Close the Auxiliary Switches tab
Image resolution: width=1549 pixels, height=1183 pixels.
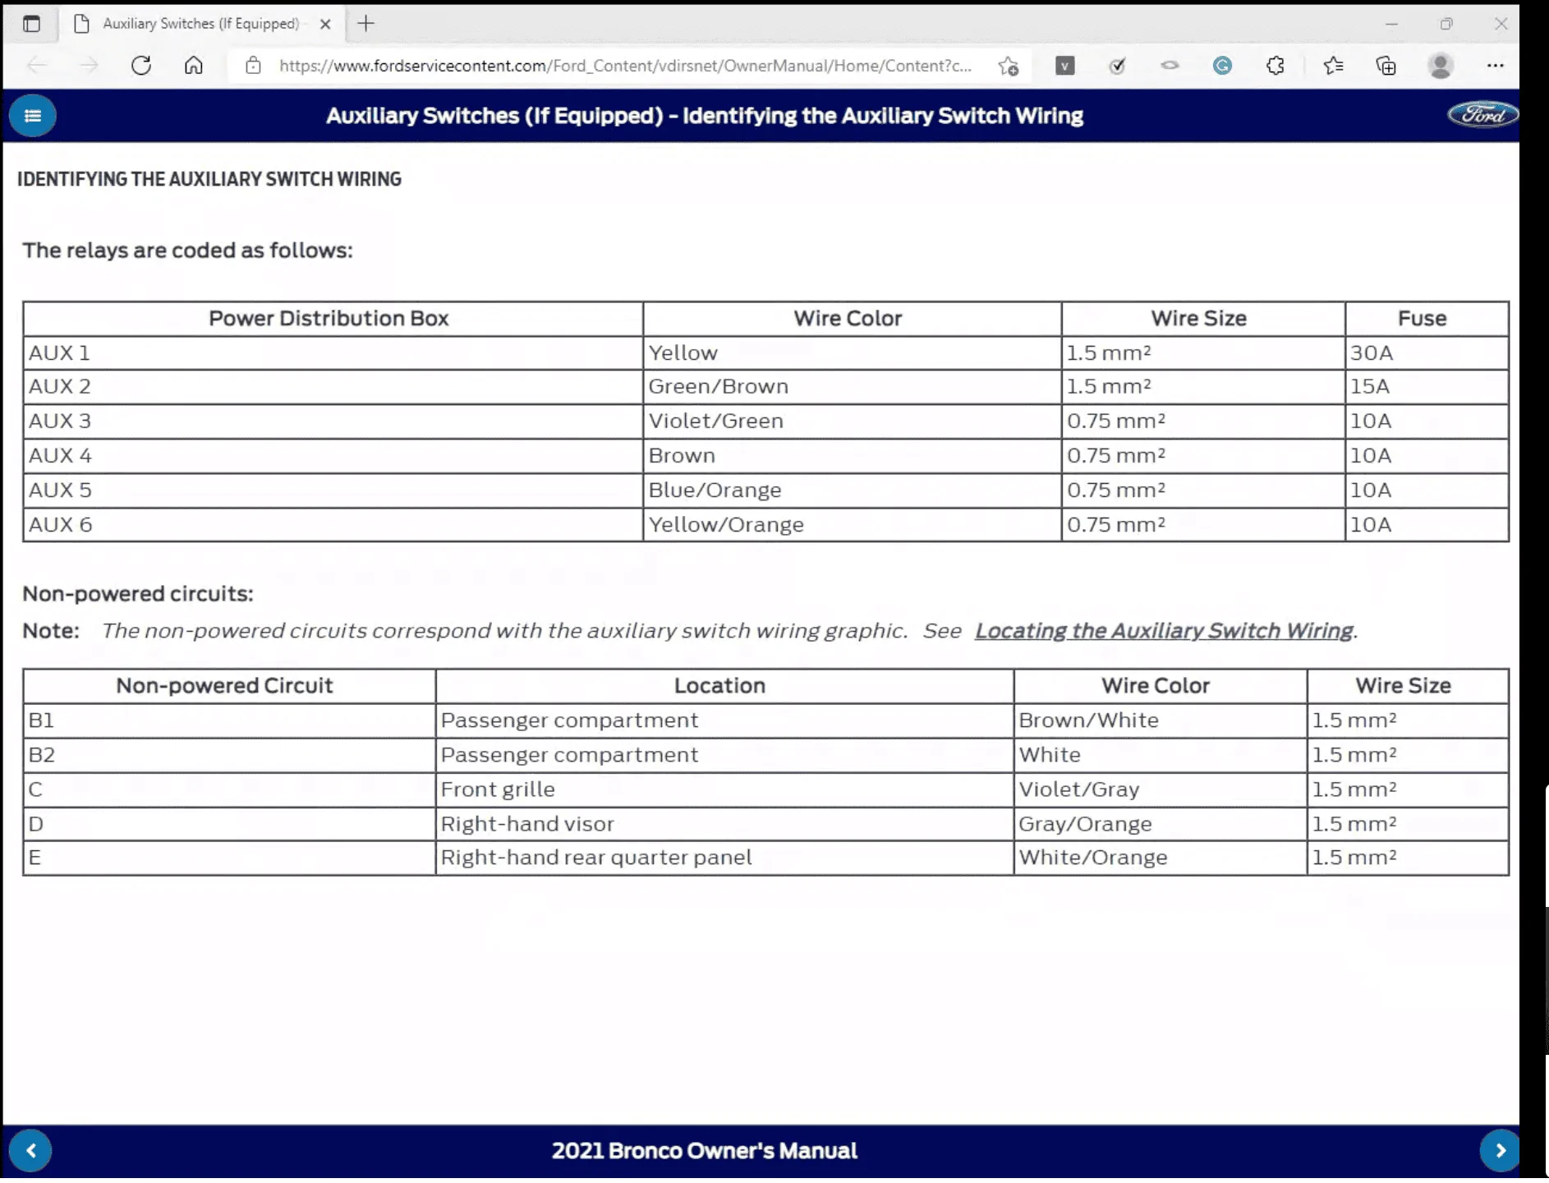tap(325, 24)
